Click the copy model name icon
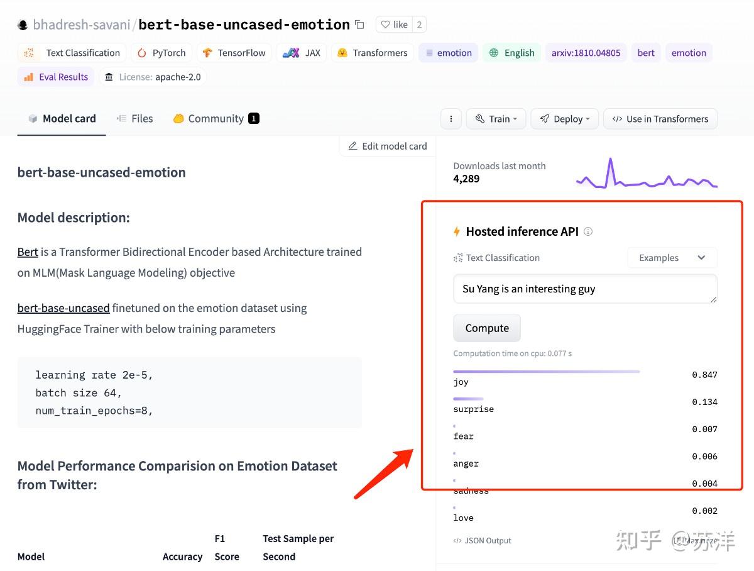The height and width of the screenshot is (571, 754). (359, 25)
